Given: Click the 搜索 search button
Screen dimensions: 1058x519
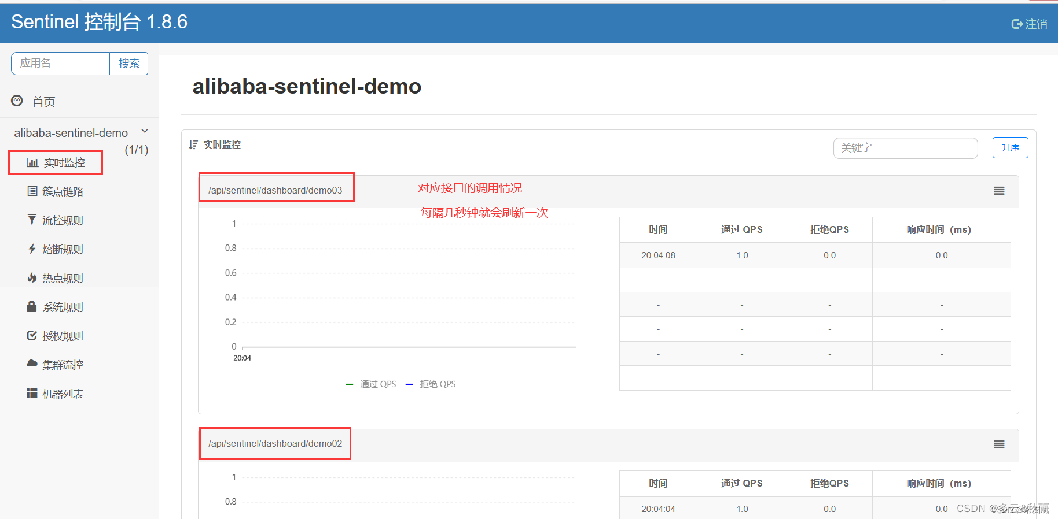Looking at the screenshot, I should [128, 64].
